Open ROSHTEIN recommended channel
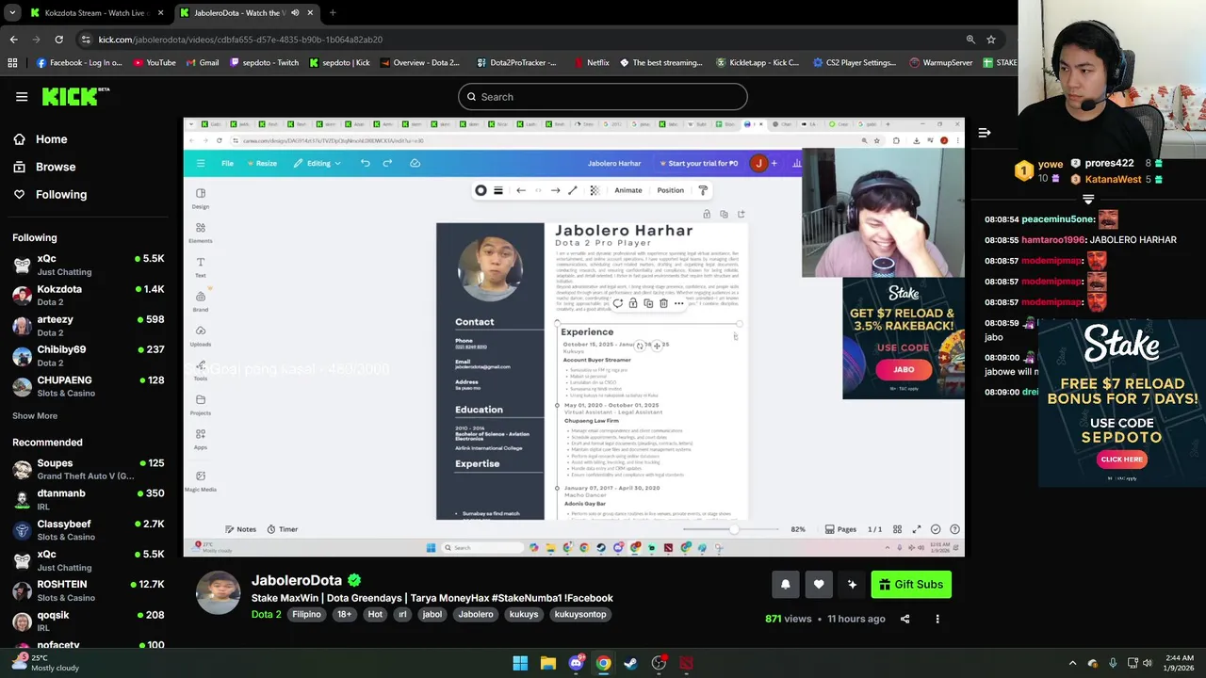 point(88,590)
